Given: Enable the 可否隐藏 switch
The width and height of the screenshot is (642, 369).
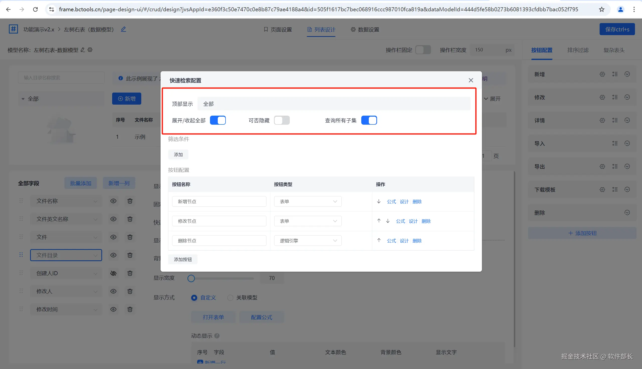Looking at the screenshot, I should (x=281, y=120).
